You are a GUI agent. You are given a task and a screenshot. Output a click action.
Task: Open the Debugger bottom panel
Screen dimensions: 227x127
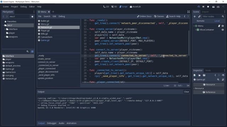tap(52, 123)
